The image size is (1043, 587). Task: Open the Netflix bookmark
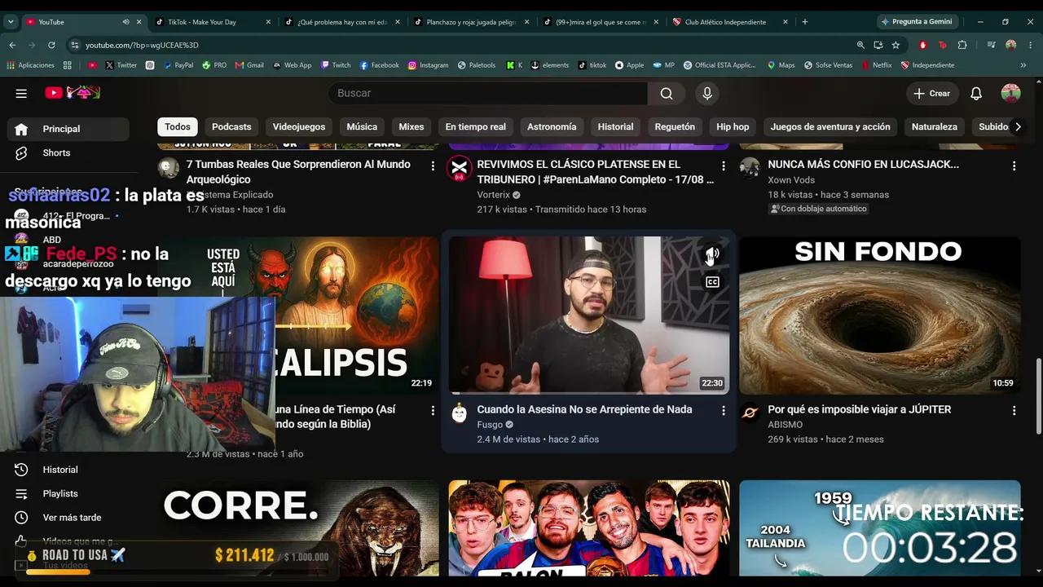(876, 65)
